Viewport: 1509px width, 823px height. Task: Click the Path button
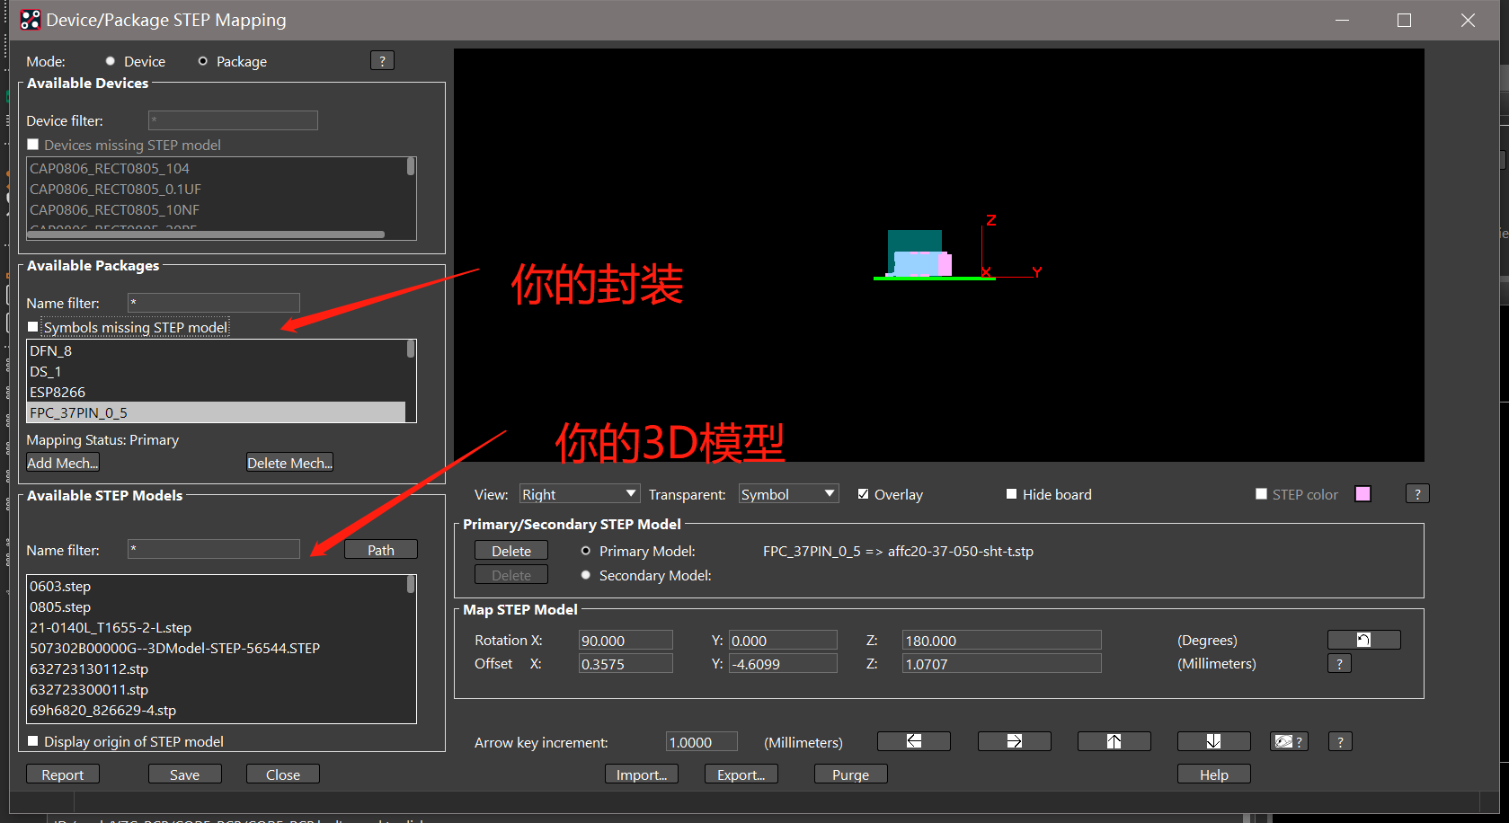pos(381,549)
